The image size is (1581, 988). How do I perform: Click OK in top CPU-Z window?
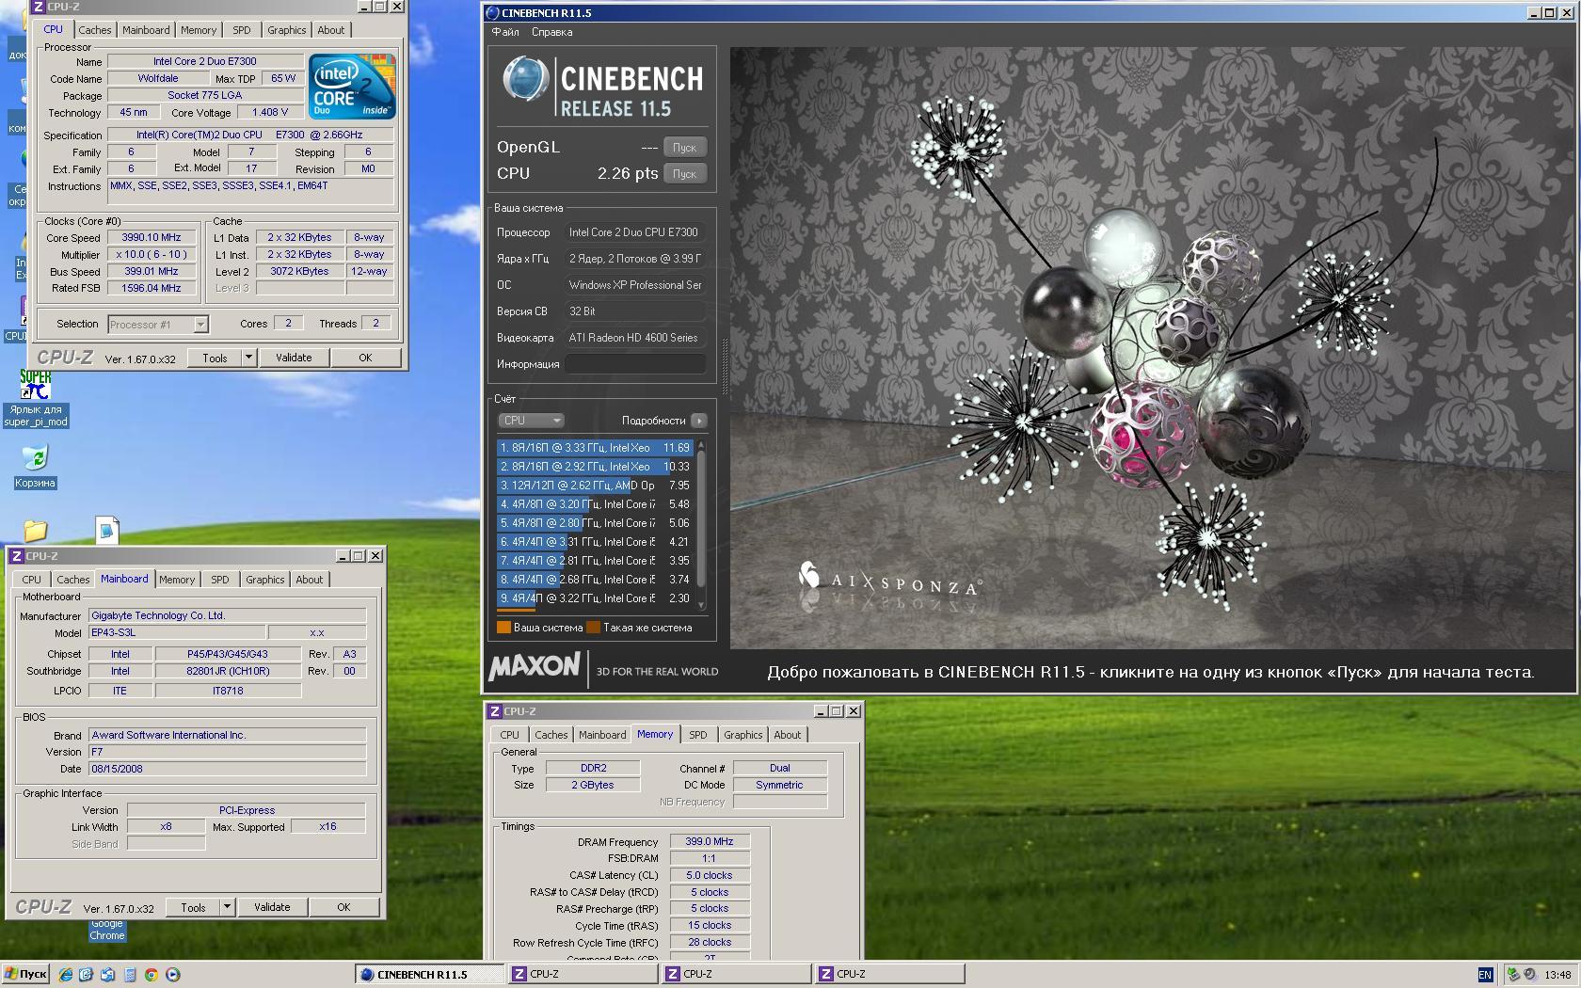tap(365, 359)
